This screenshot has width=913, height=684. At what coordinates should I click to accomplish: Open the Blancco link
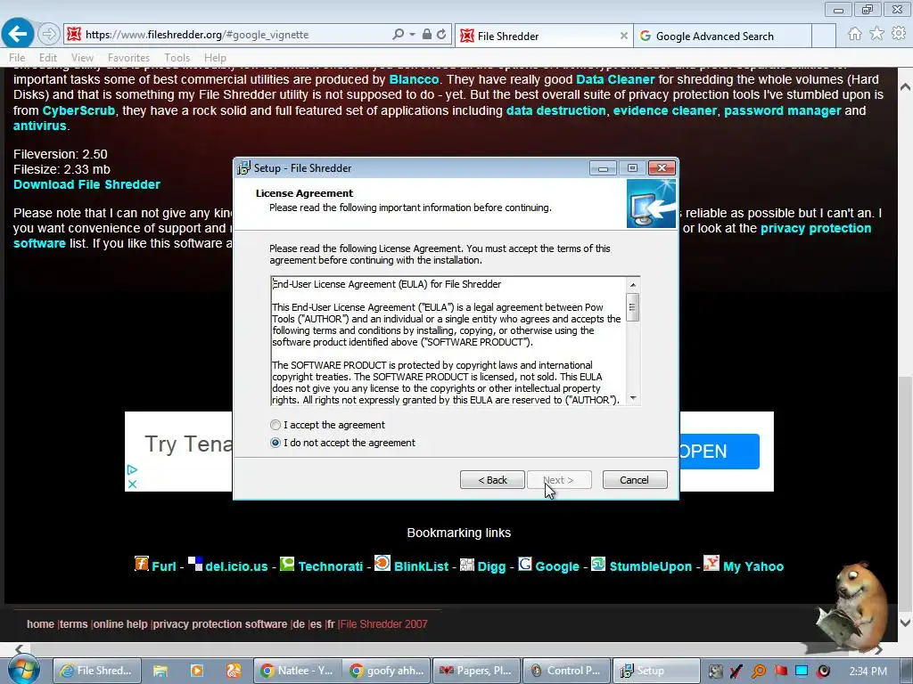click(x=414, y=79)
